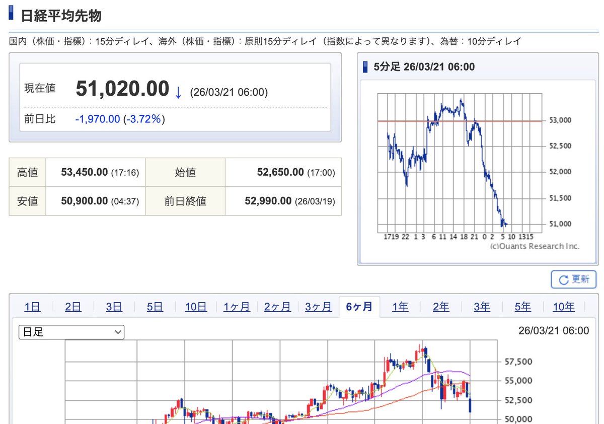Choose the active 6ヶ月 tab
This screenshot has width=604, height=424.
(x=359, y=307)
